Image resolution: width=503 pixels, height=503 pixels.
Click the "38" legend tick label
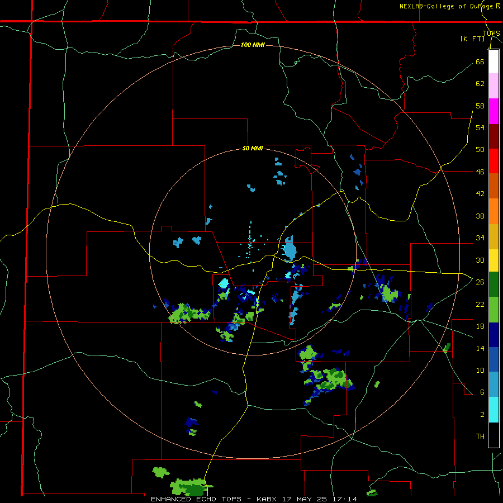pos(480,216)
